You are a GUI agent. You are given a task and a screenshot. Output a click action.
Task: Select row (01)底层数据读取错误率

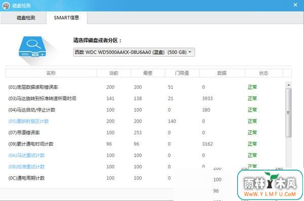[145, 87]
